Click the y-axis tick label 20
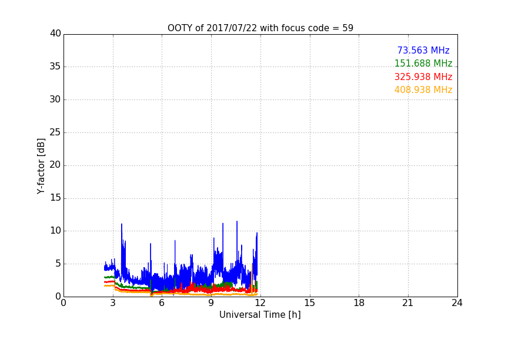Screen dimensions: 508x339 click(x=55, y=165)
